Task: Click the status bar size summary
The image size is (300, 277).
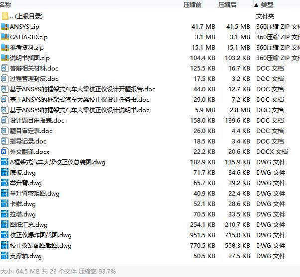Action: 58,271
